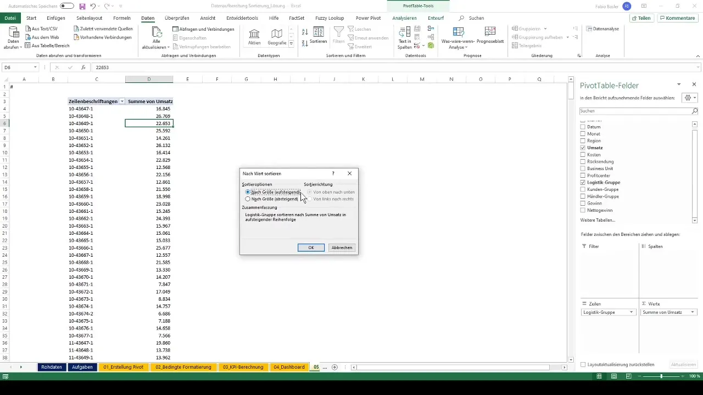
Task: Open Kommentare pane
Action: pos(677,18)
